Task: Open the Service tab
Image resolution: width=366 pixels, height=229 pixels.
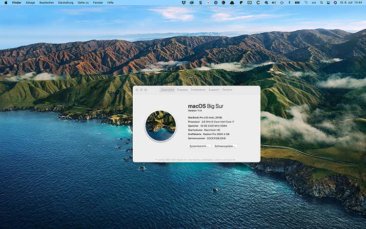Action: pos(227,90)
